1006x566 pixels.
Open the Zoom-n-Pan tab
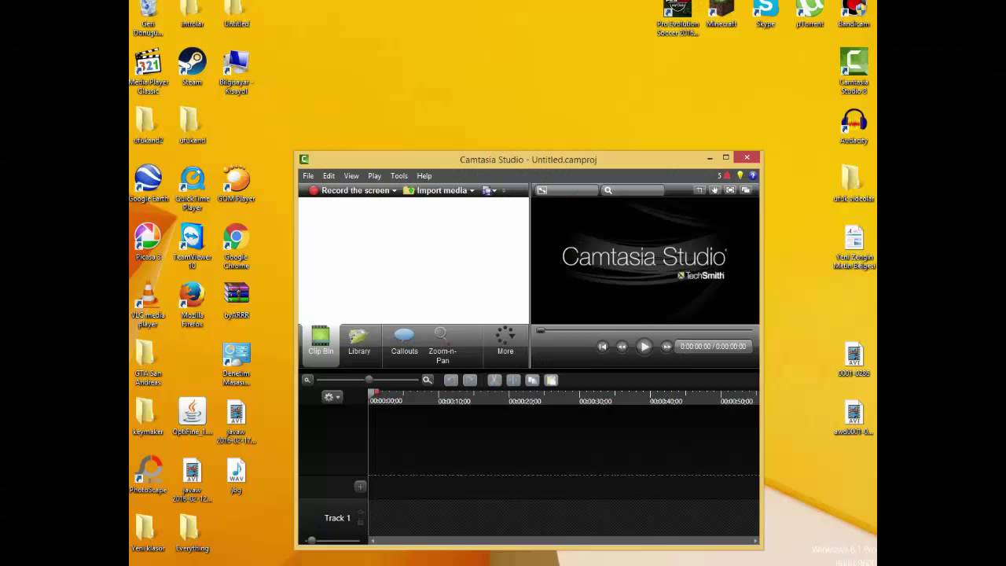(x=442, y=346)
